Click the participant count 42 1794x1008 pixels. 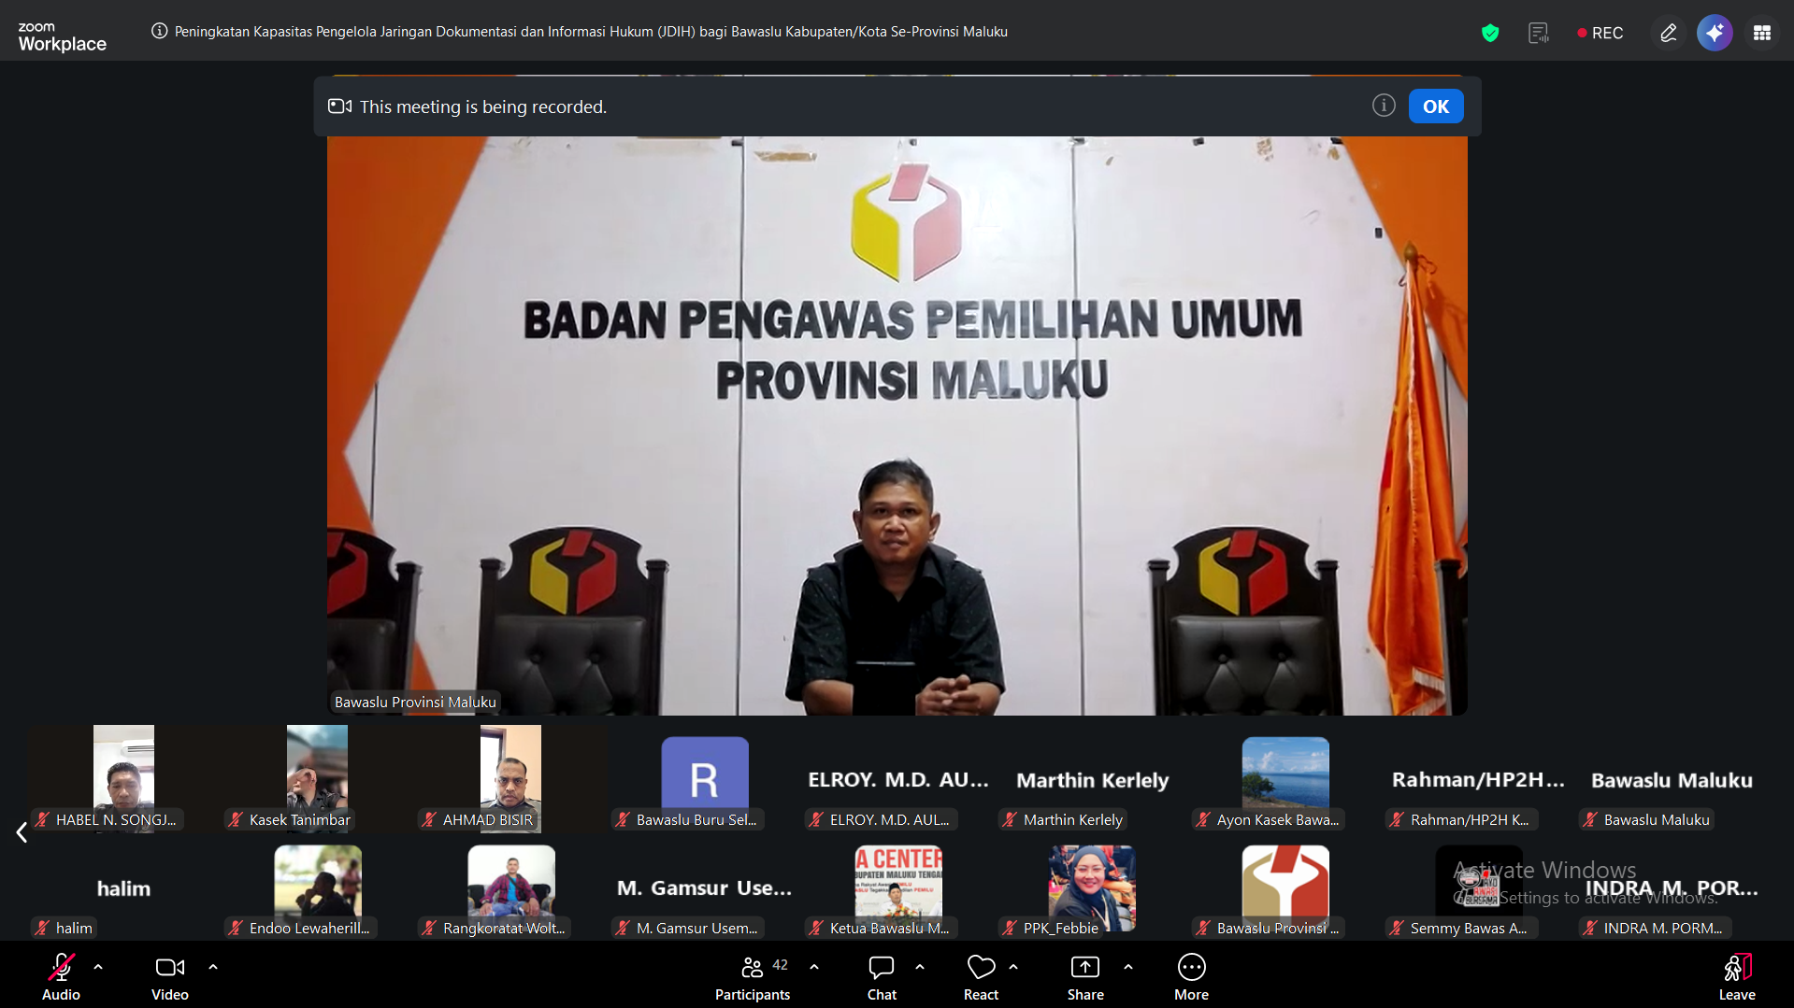point(780,965)
